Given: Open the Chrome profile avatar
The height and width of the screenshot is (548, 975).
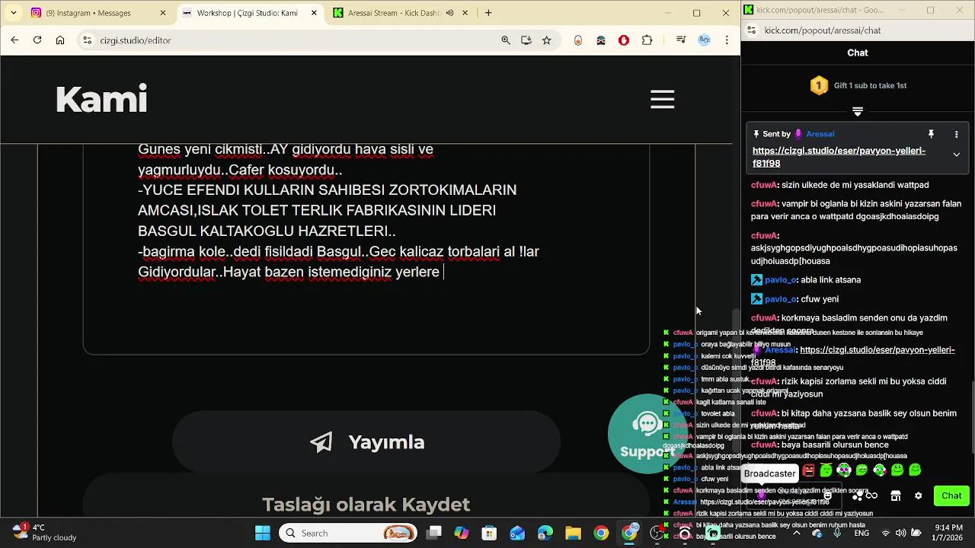Looking at the screenshot, I should [x=705, y=40].
